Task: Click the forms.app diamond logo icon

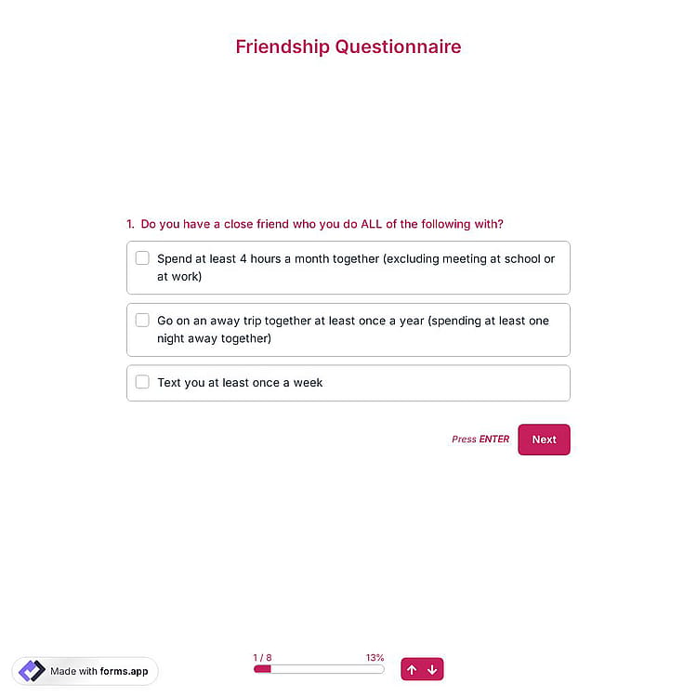Action: [x=32, y=670]
